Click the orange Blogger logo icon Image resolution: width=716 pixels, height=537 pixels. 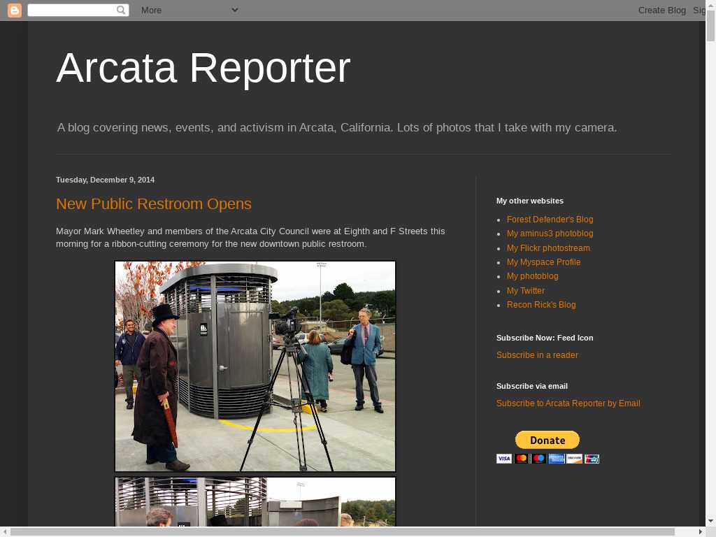point(14,10)
